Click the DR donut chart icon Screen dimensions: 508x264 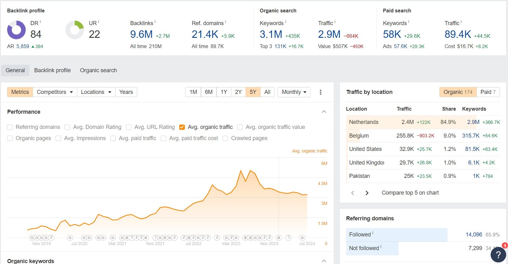(x=16, y=30)
